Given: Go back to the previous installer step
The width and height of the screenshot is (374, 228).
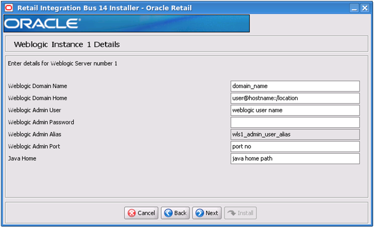Looking at the screenshot, I should 175,213.
